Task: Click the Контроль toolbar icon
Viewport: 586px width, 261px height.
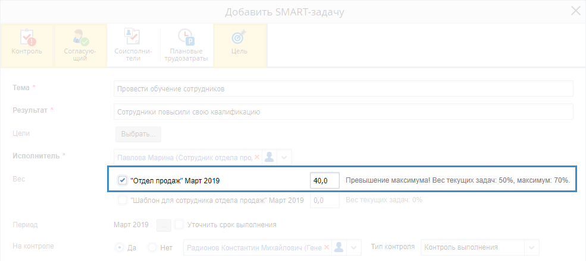Action: coord(27,39)
